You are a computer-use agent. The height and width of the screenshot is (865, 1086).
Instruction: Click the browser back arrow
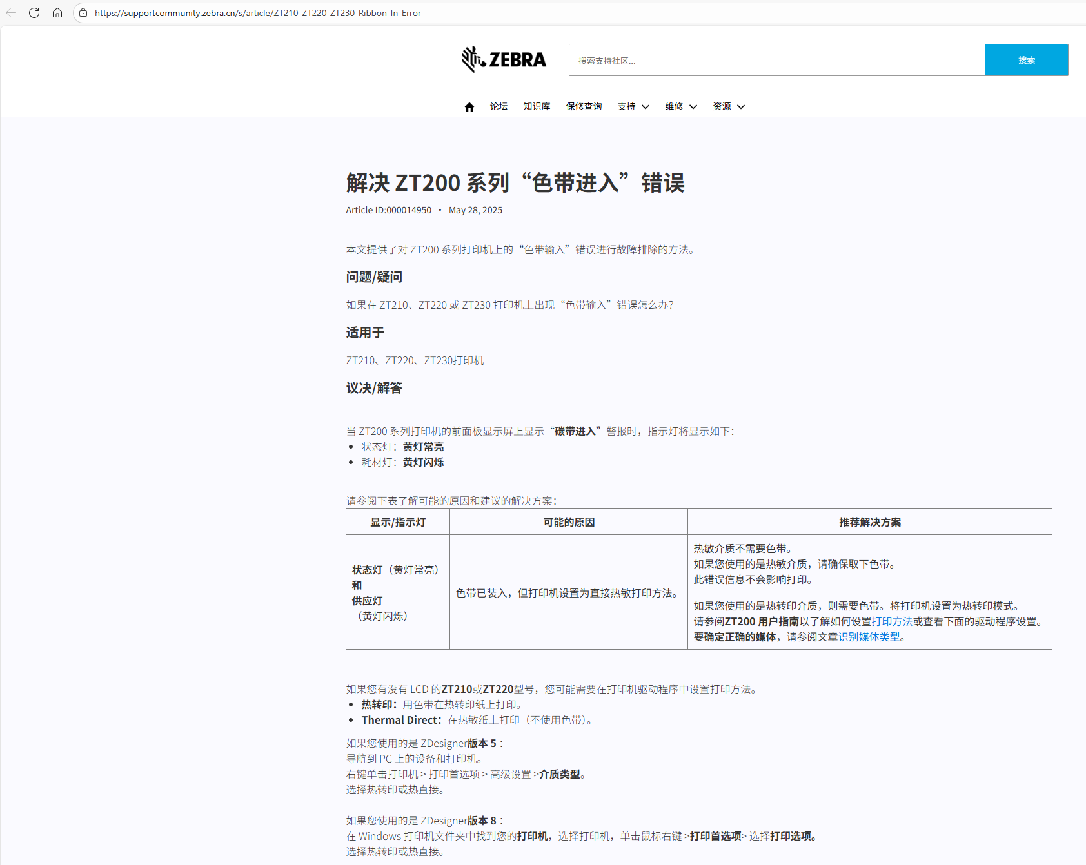(11, 13)
